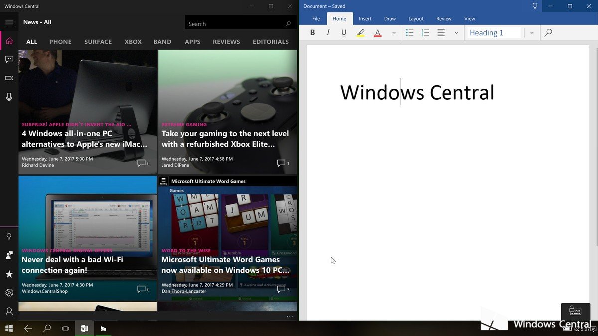Open the settings gear in the sidebar
The image size is (598, 336).
tap(9, 293)
